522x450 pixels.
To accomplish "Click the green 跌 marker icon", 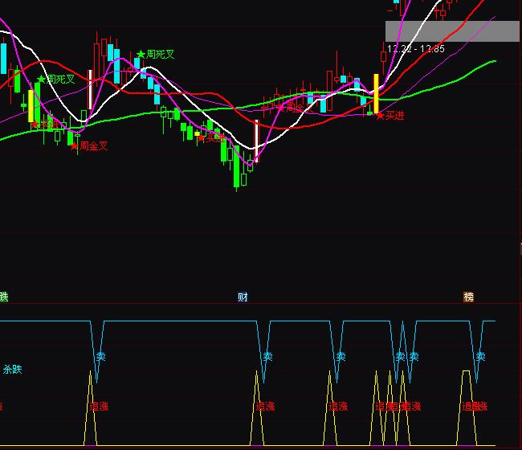I will 3,297.
